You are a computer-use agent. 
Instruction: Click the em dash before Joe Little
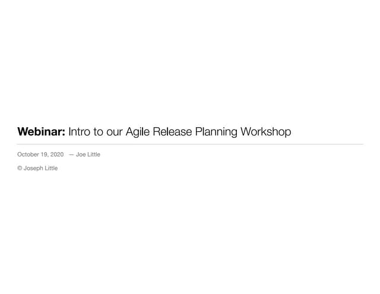pyautogui.click(x=71, y=154)
